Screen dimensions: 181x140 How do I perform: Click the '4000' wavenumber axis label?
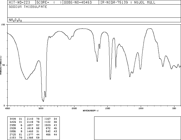[8, 108]
